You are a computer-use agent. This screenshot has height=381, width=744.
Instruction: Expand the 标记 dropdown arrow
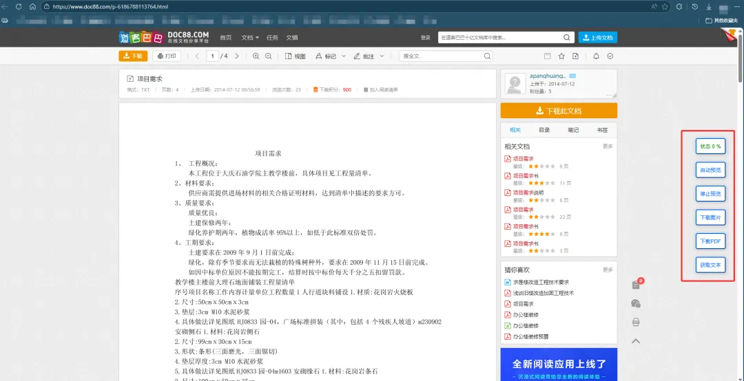click(344, 56)
